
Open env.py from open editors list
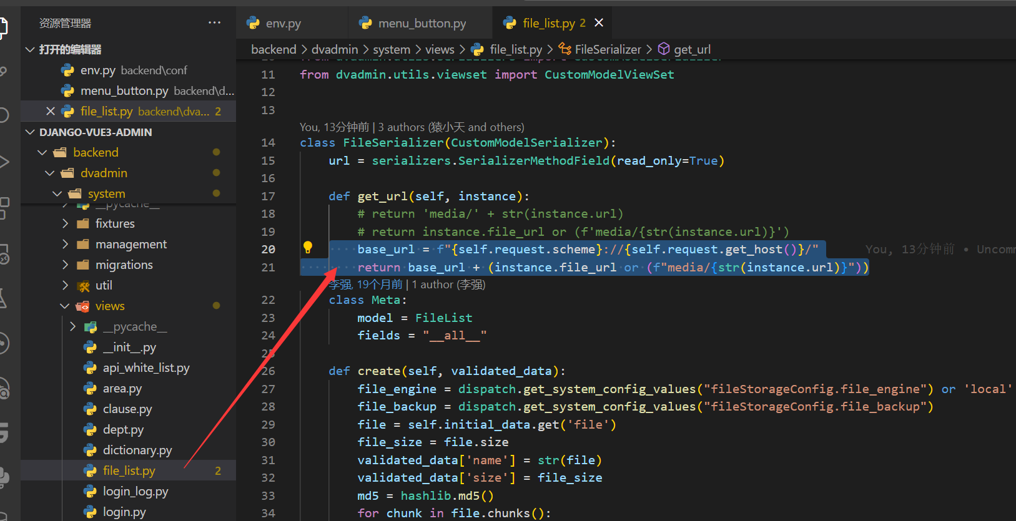click(x=128, y=70)
